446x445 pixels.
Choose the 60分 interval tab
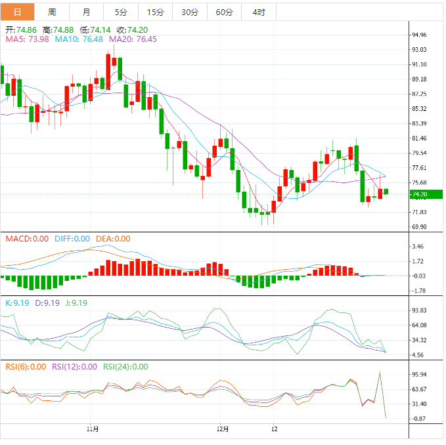(224, 12)
